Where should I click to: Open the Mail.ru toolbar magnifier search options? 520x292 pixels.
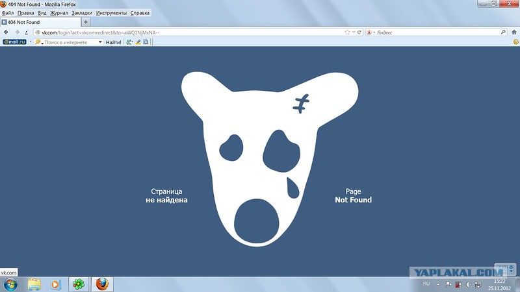pos(39,42)
